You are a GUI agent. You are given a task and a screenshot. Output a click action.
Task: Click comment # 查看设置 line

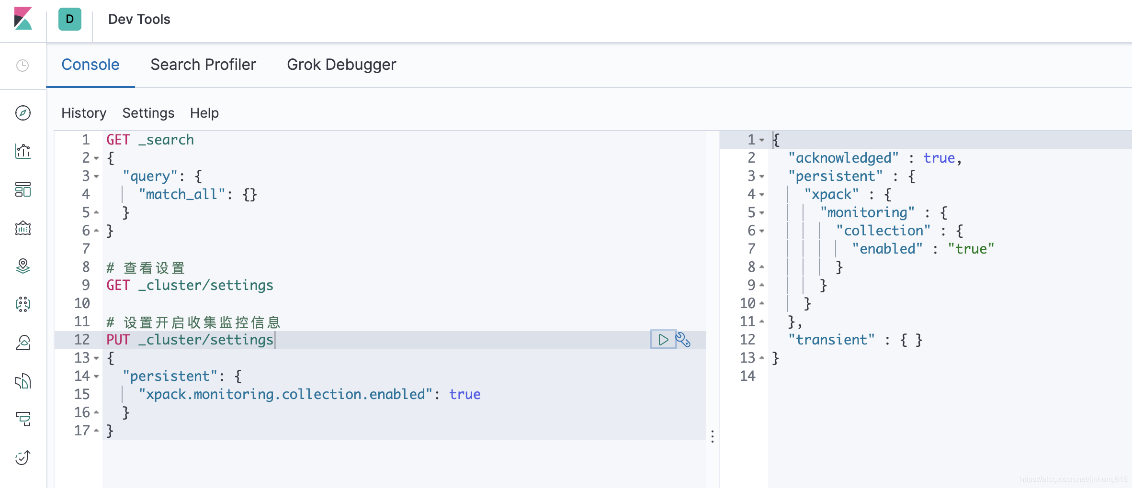point(146,267)
